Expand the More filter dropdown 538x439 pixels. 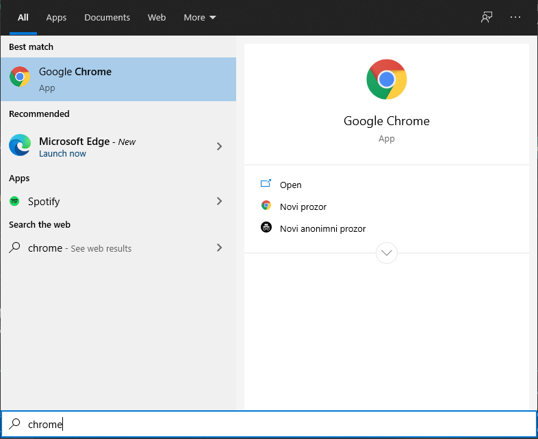coord(200,18)
